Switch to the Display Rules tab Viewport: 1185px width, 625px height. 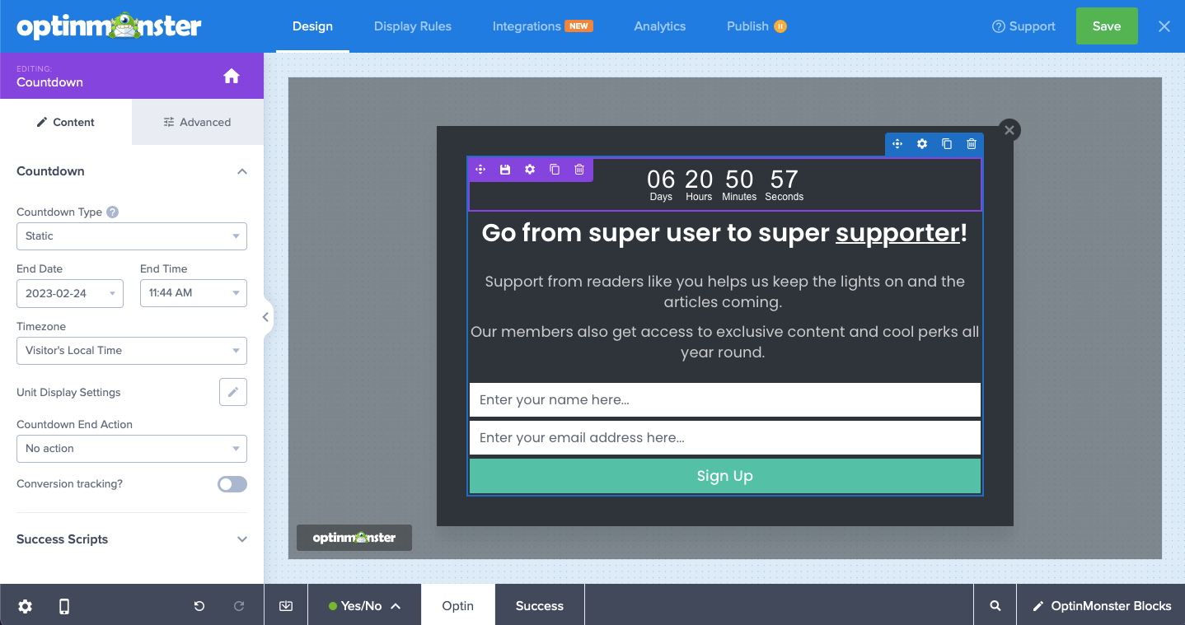(412, 26)
